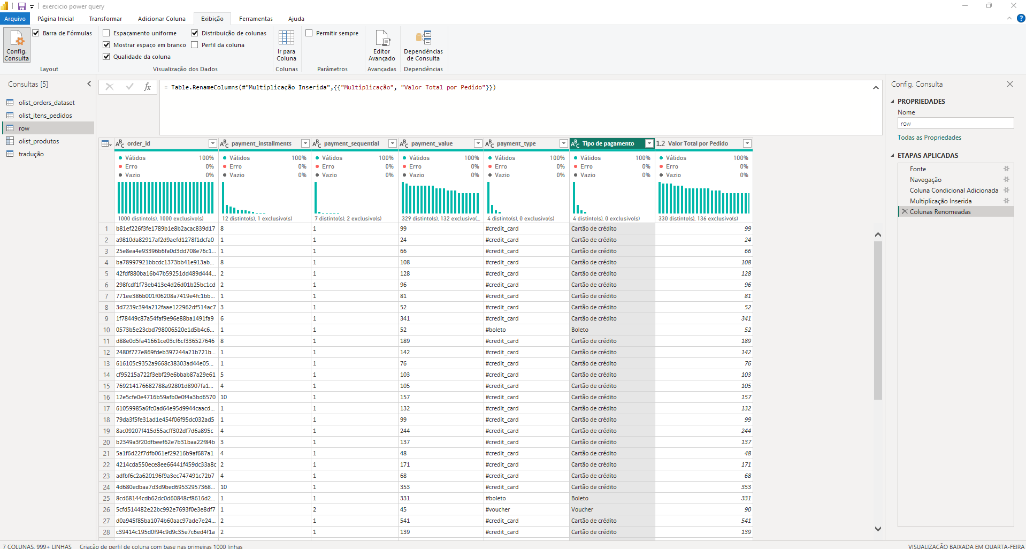
Task: Open payment_type filter dropdown
Action: [x=563, y=143]
